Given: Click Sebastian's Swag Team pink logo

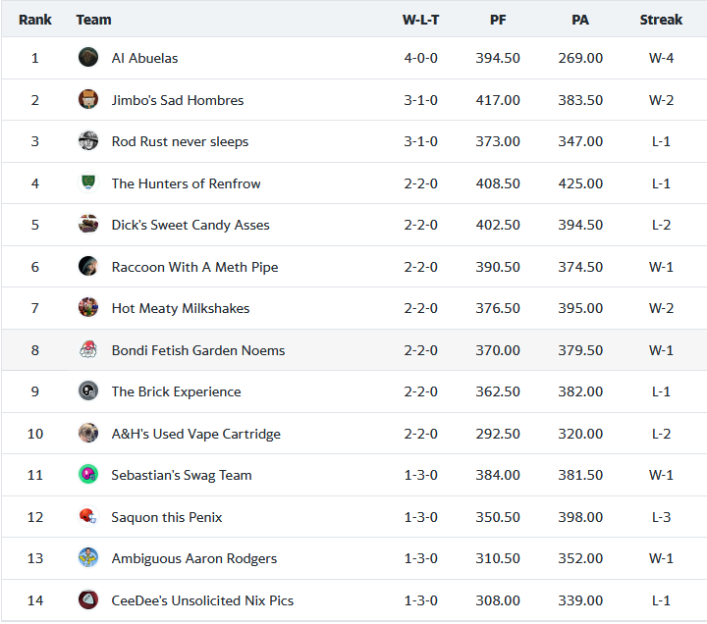Looking at the screenshot, I should click(x=88, y=475).
